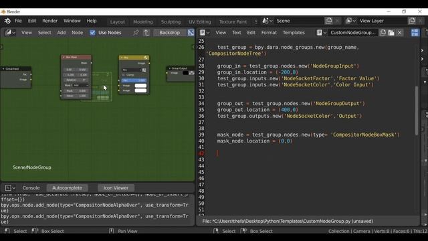428x241 pixels.
Task: Open text data-block browse dropdown
Action: [x=322, y=33]
